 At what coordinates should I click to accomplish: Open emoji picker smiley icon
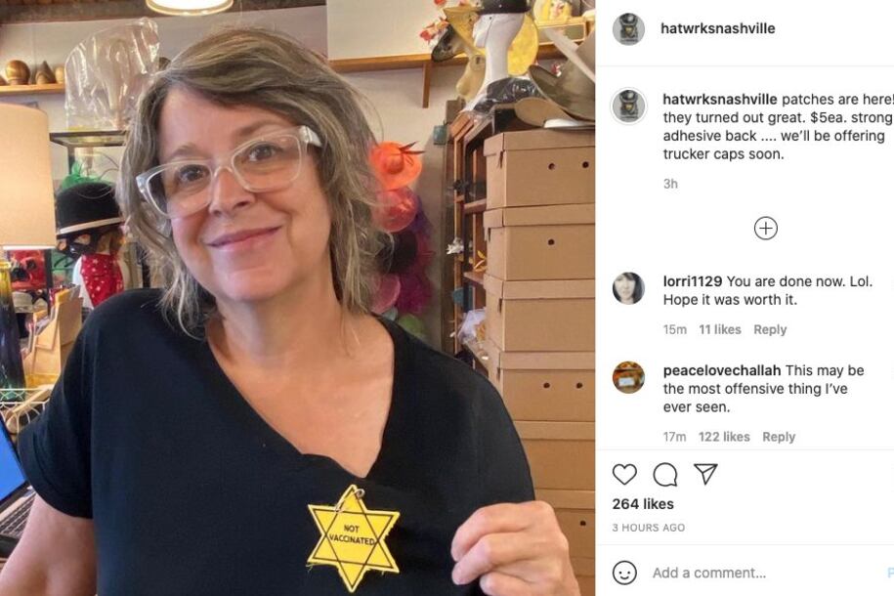click(624, 572)
